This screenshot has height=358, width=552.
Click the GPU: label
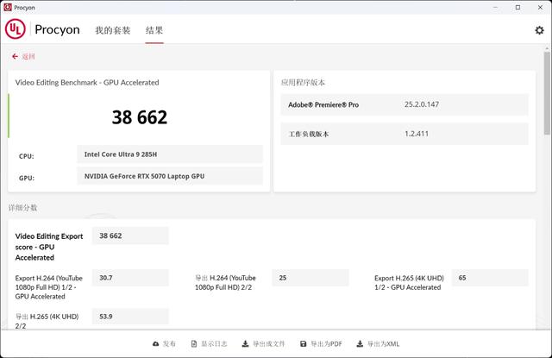point(27,178)
